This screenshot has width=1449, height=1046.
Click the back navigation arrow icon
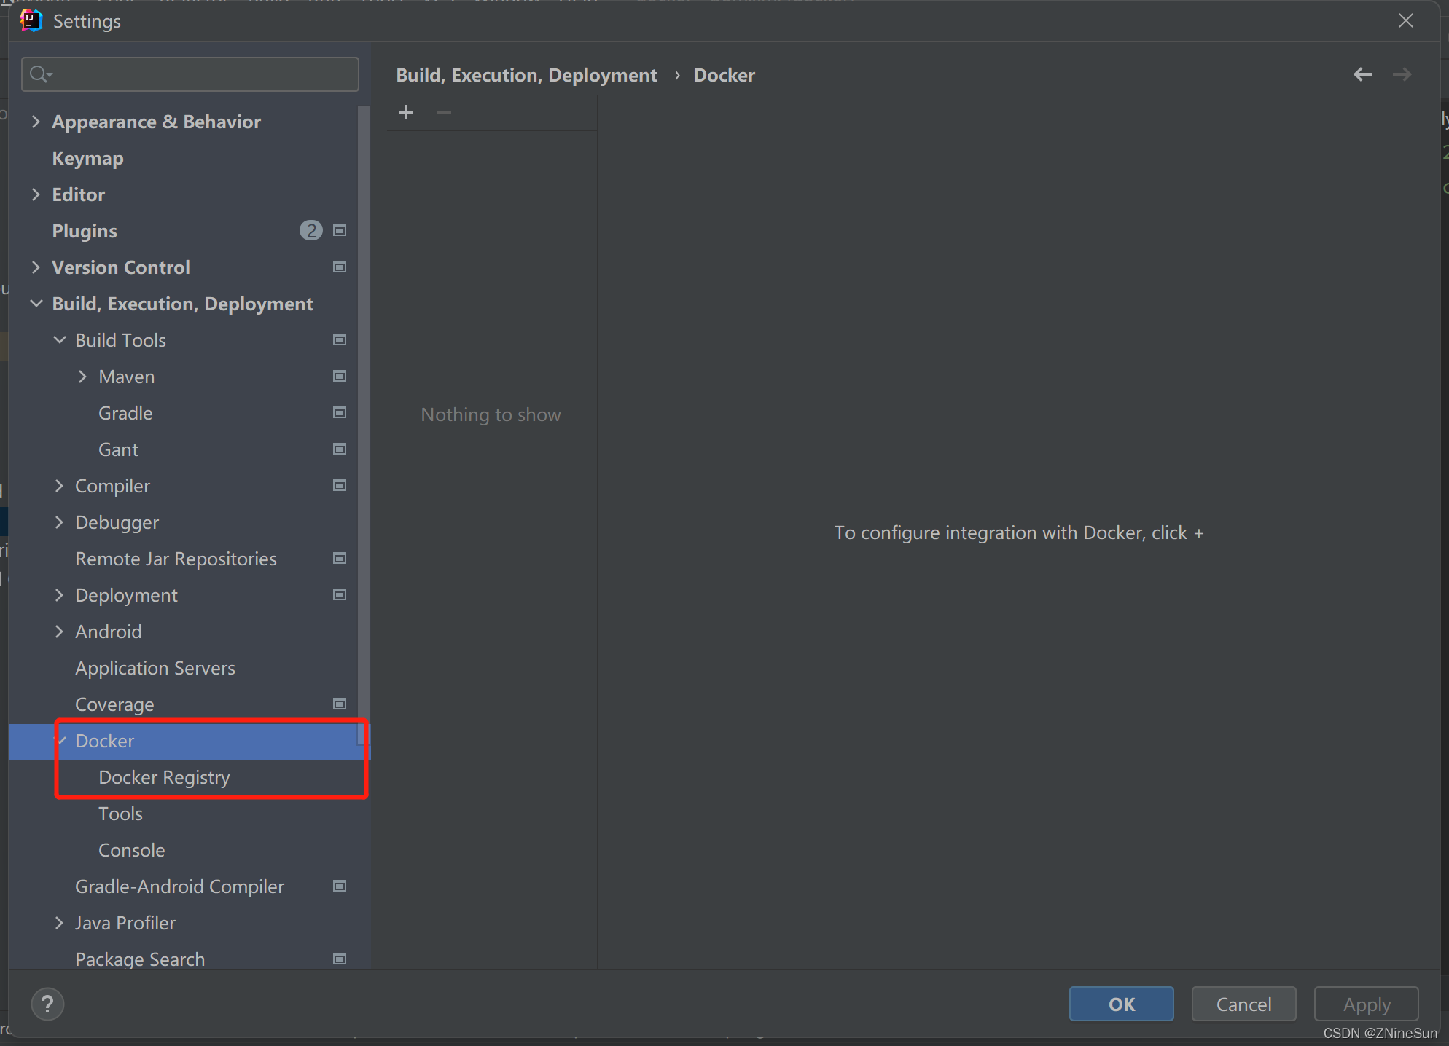tap(1364, 74)
